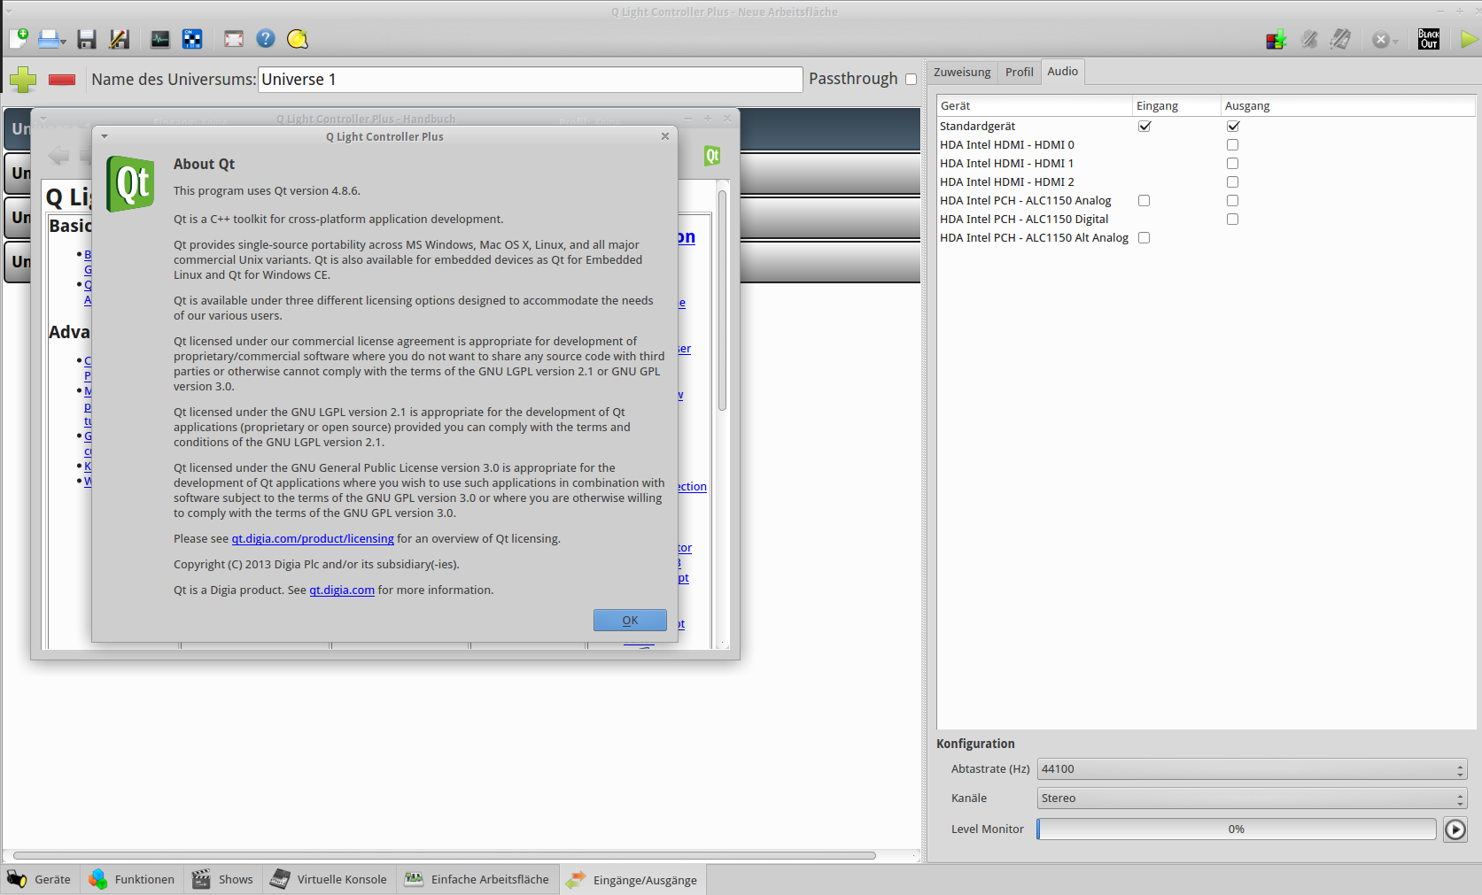Open the Geräte bottom tab
Image resolution: width=1482 pixels, height=895 pixels.
coord(40,880)
